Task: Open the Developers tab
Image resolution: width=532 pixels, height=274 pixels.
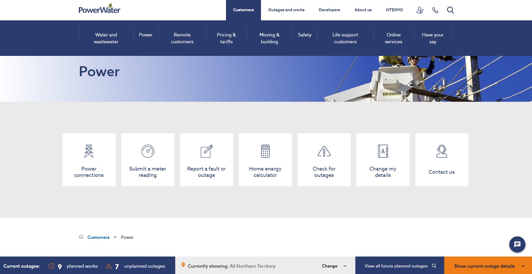Action: 330,10
